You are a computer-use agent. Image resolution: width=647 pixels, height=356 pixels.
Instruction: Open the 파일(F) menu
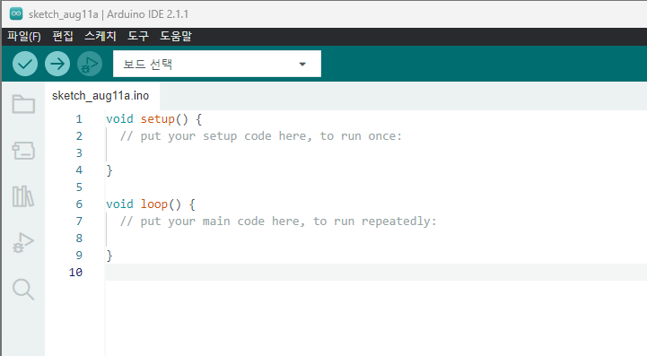click(x=24, y=36)
